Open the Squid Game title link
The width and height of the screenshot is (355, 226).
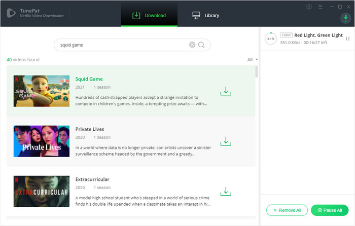[x=89, y=79]
